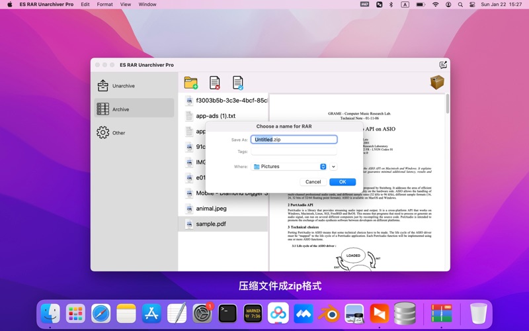Open Launchpad from the dock

75,313
